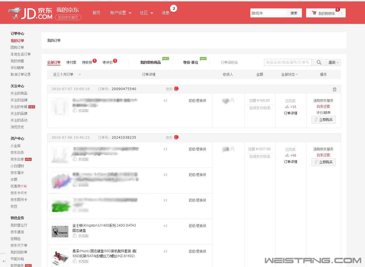The image size is (365, 267).
Task: Click 立即购买 for order 20090475540
Action: (324, 120)
